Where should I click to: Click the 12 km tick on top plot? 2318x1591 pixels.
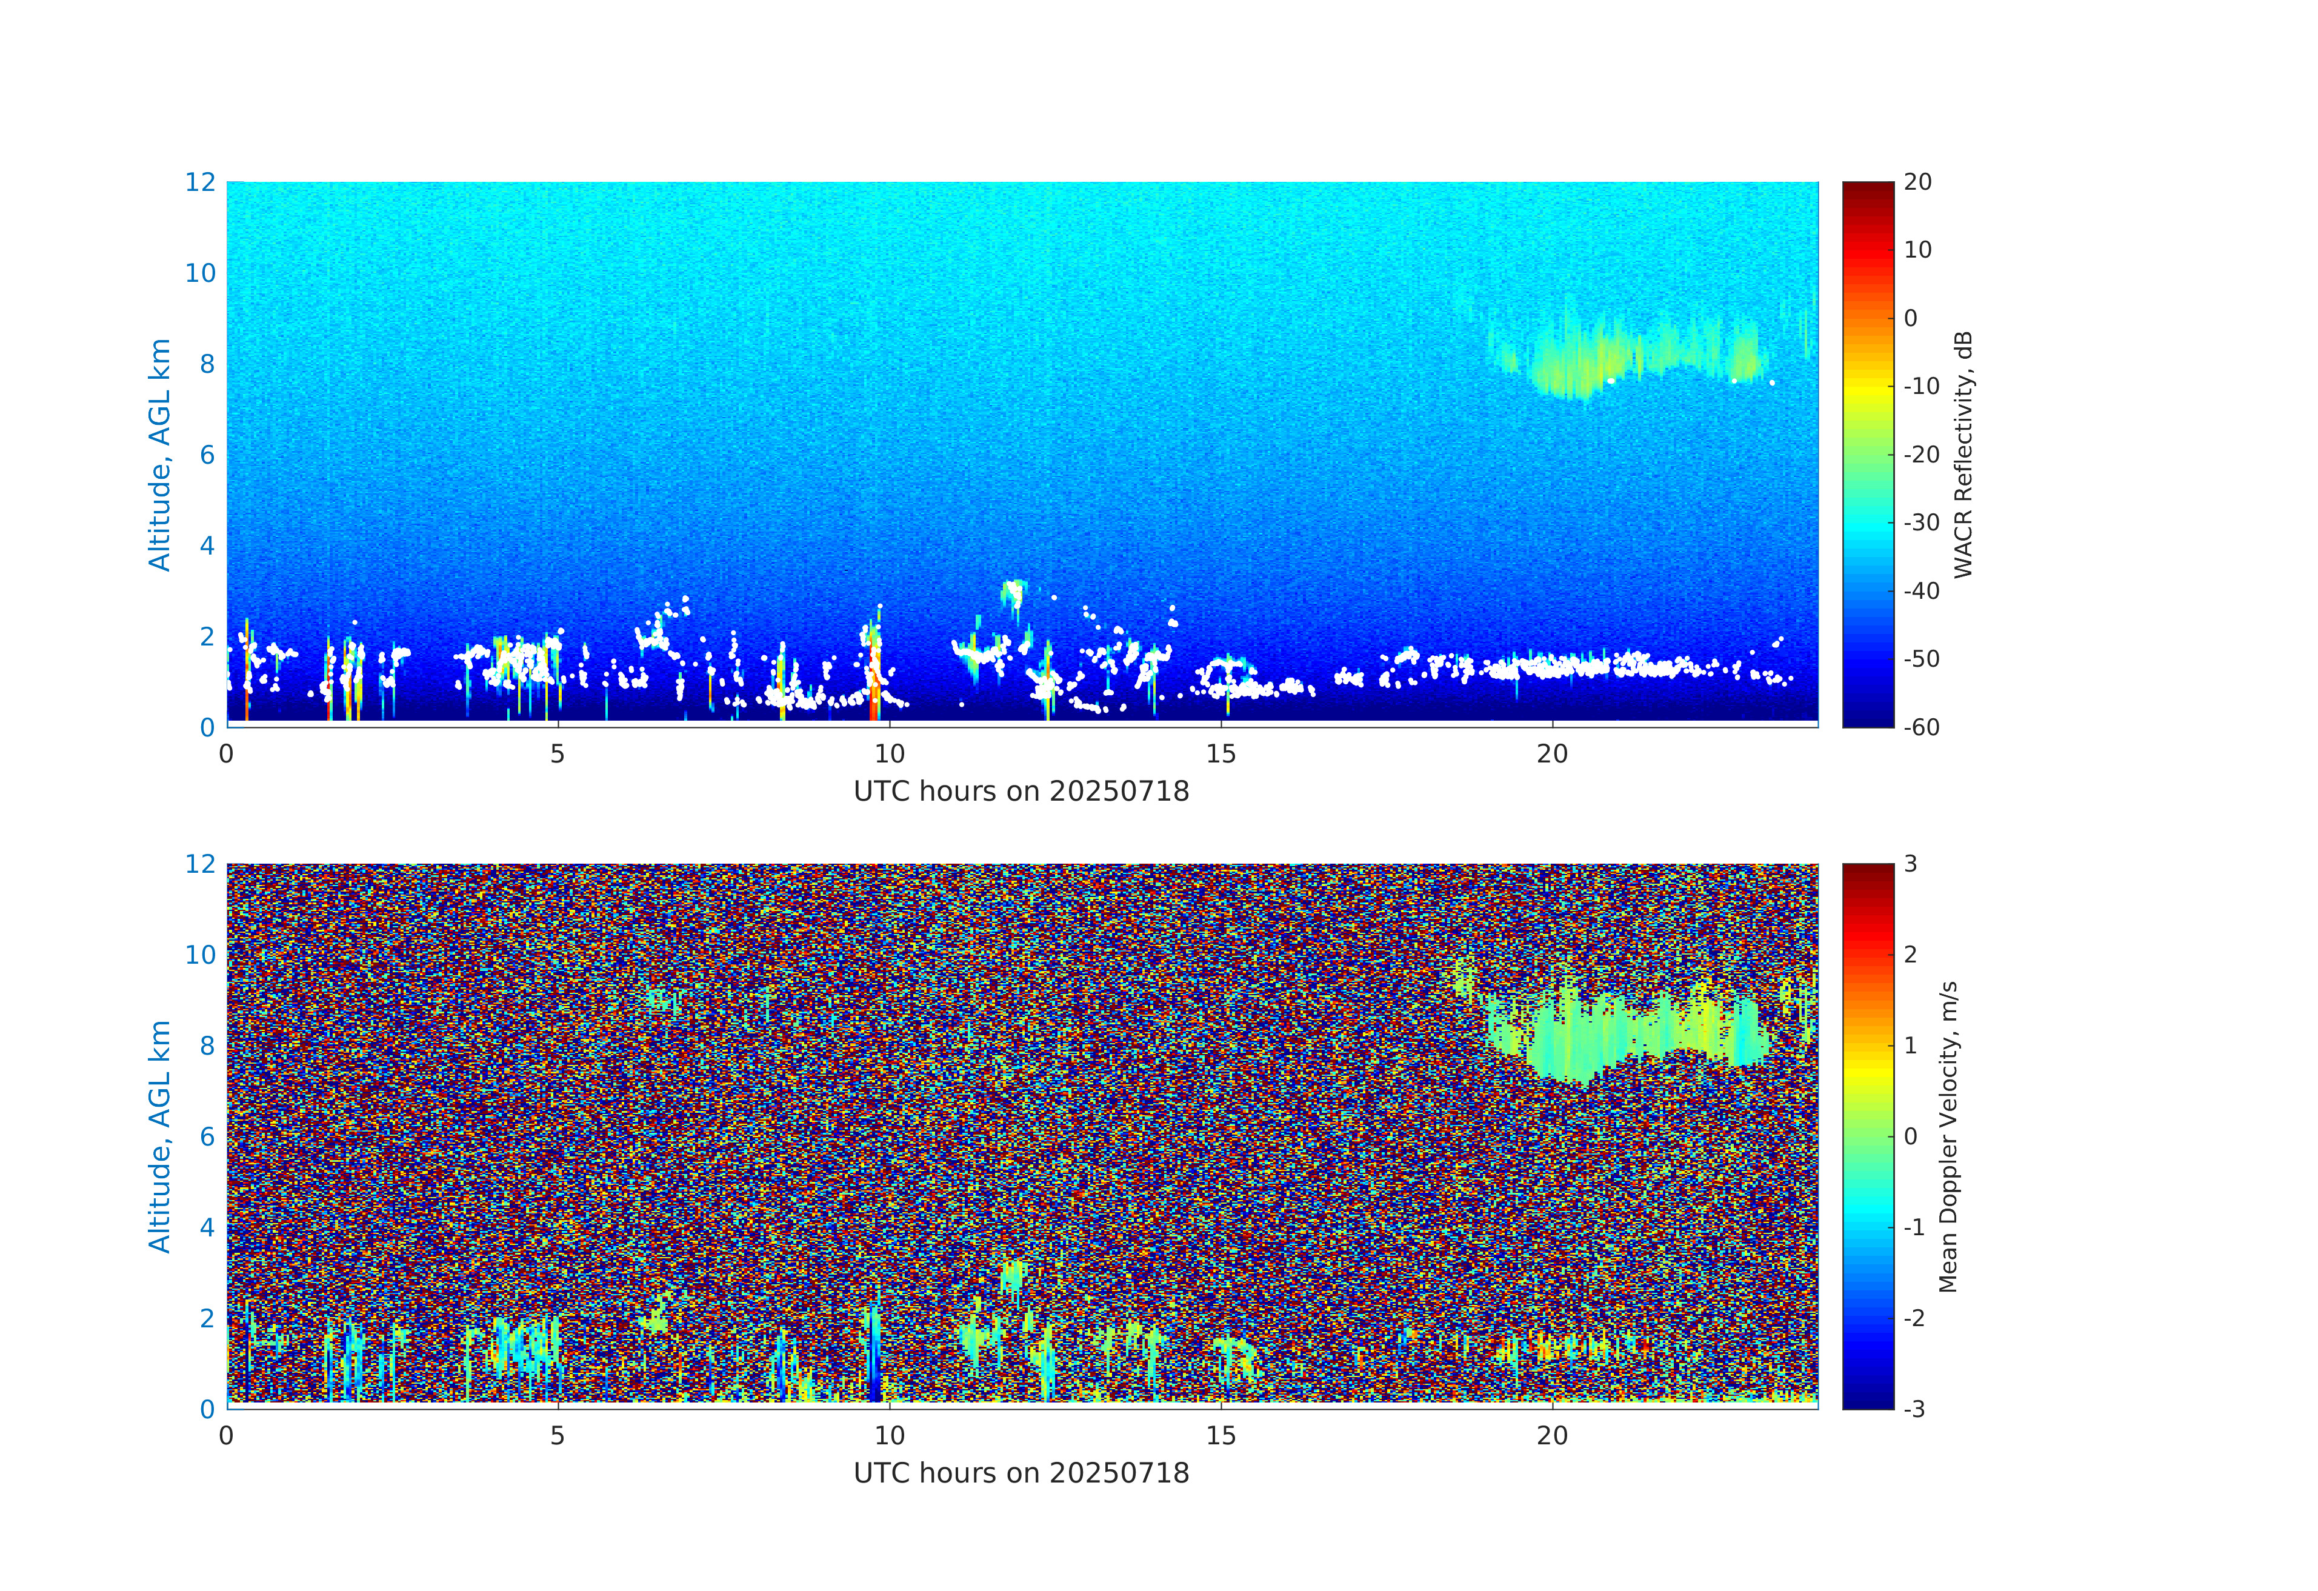(201, 182)
